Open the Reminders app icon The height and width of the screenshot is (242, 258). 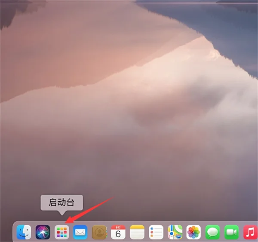click(156, 232)
